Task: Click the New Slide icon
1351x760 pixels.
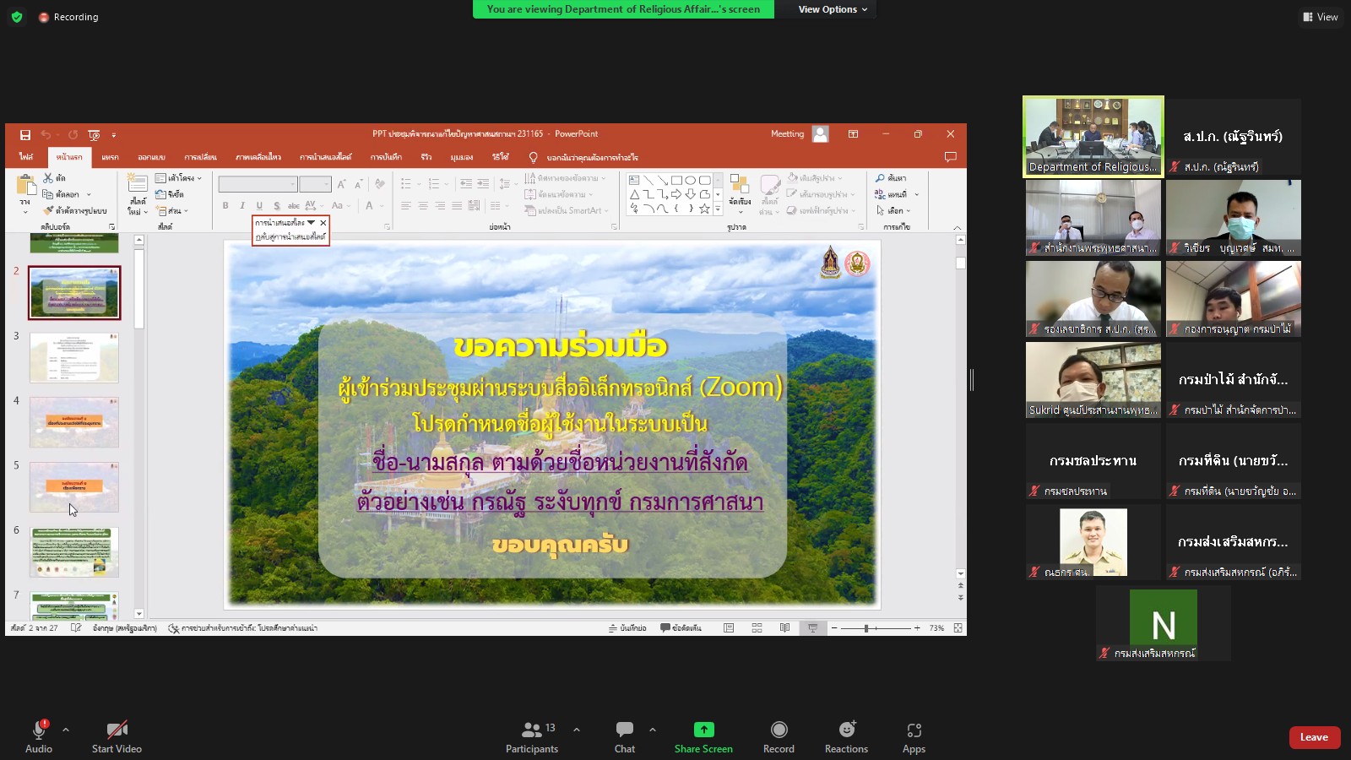Action: coord(137,183)
